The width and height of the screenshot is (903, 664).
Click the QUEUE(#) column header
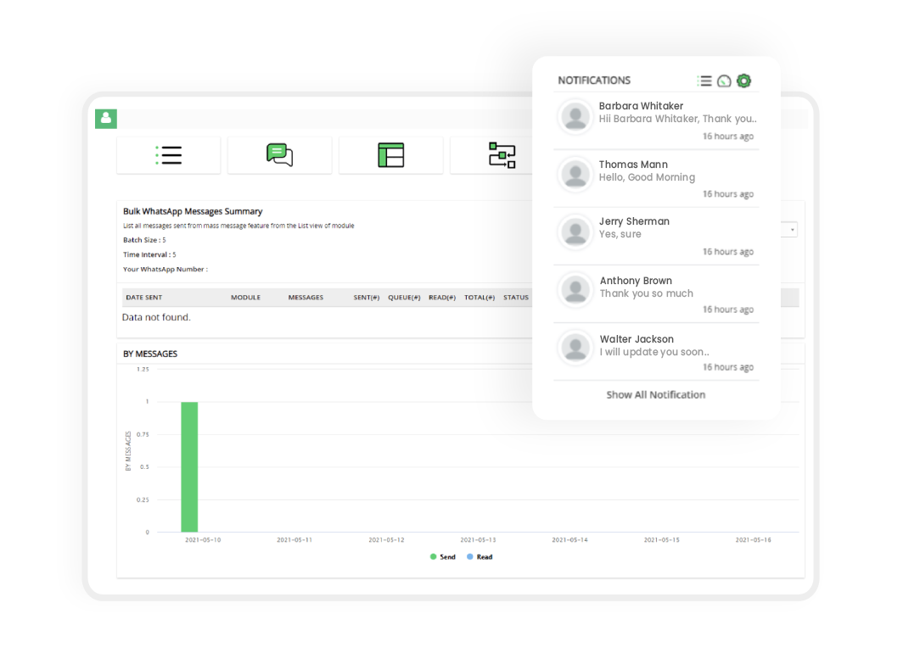404,298
